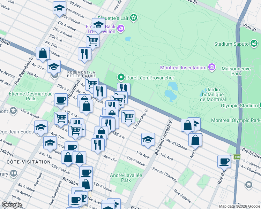Select Étienne-Desmarteau Park label

pos(31,96)
